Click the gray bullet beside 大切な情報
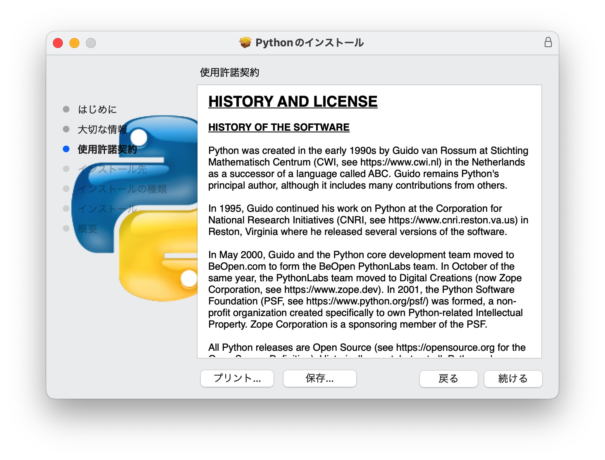The width and height of the screenshot is (605, 460). pyautogui.click(x=66, y=129)
